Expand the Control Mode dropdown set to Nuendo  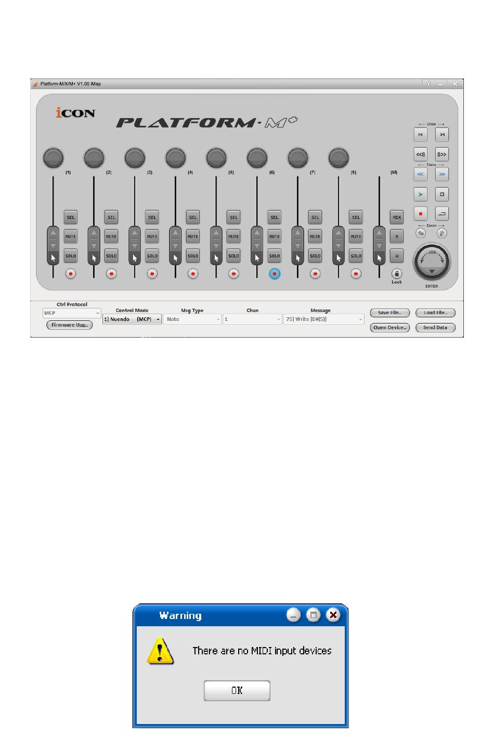(x=132, y=319)
